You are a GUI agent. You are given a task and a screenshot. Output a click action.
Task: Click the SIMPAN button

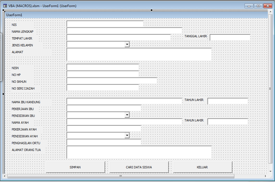pyautogui.click(x=75, y=167)
